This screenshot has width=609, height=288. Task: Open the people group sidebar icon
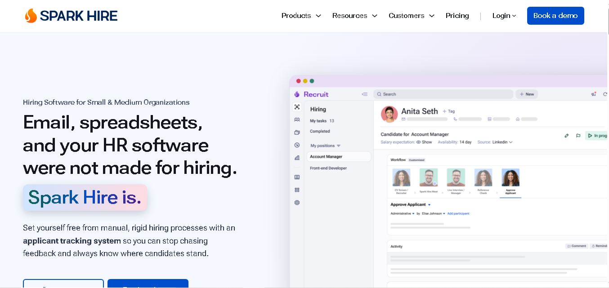(297, 120)
